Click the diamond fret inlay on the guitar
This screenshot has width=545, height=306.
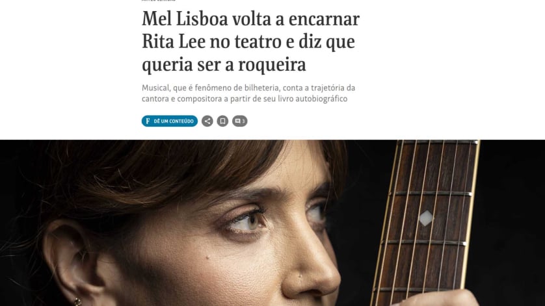pos(426,218)
